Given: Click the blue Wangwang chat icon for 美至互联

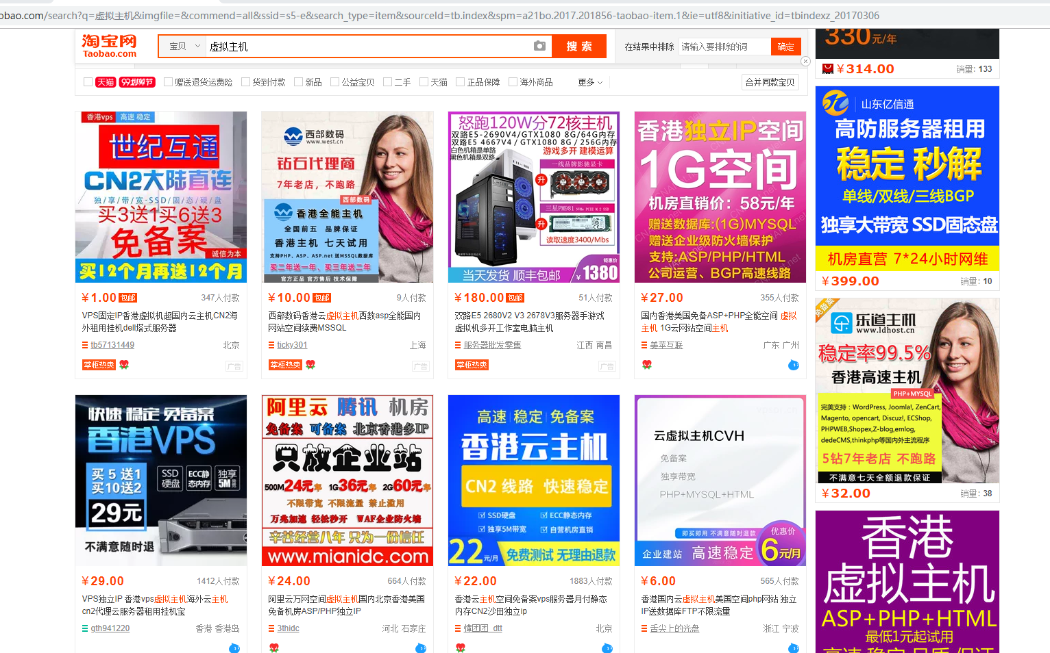Looking at the screenshot, I should coord(793,365).
